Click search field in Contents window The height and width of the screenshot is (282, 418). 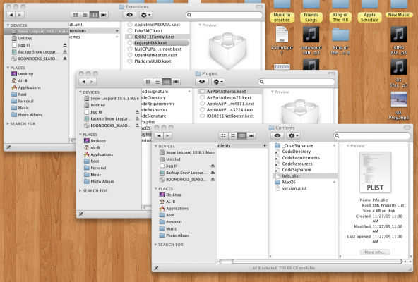[x=372, y=136]
